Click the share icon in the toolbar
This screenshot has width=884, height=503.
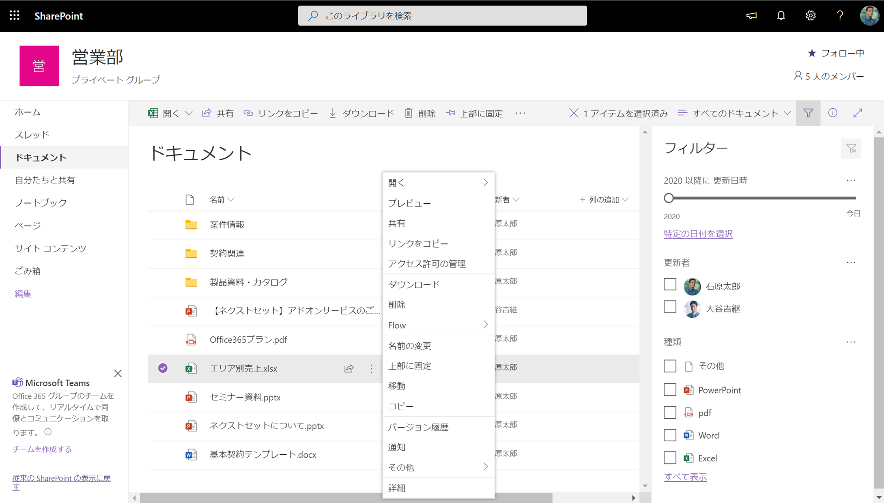point(207,113)
